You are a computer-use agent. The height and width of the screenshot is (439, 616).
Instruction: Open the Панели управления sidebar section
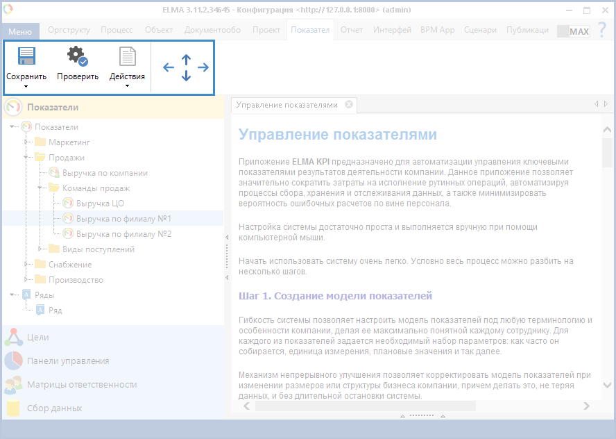[x=67, y=361]
